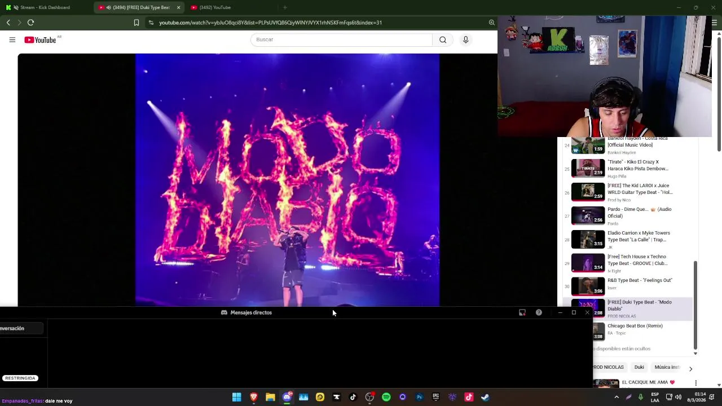Screen dimensions: 722x406
Task: Open Steam from taskbar
Action: tap(485, 397)
